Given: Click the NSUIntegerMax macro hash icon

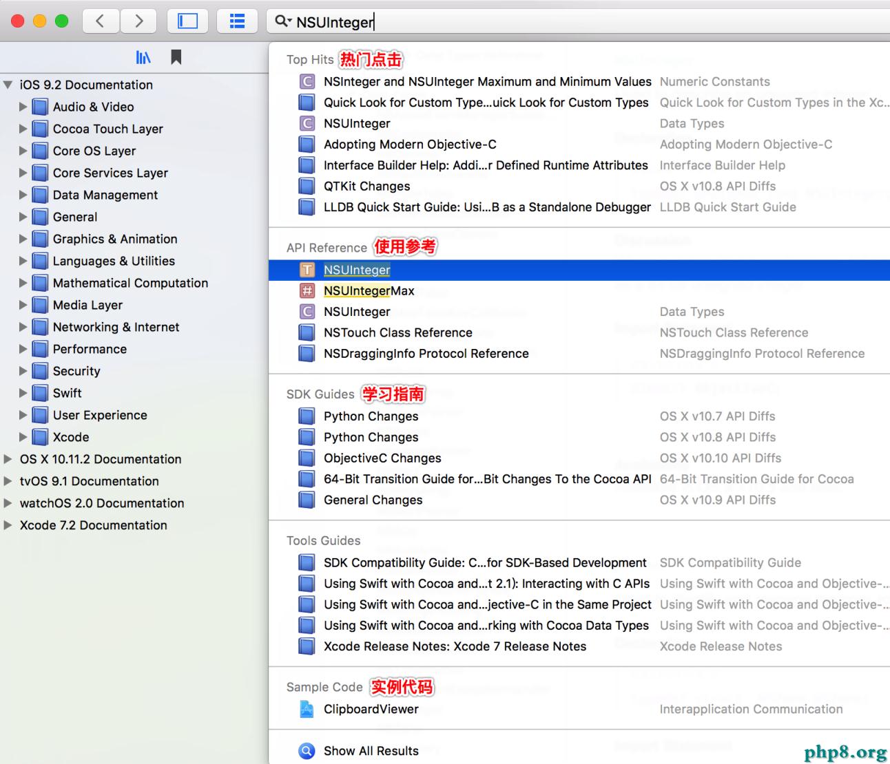Looking at the screenshot, I should click(307, 291).
